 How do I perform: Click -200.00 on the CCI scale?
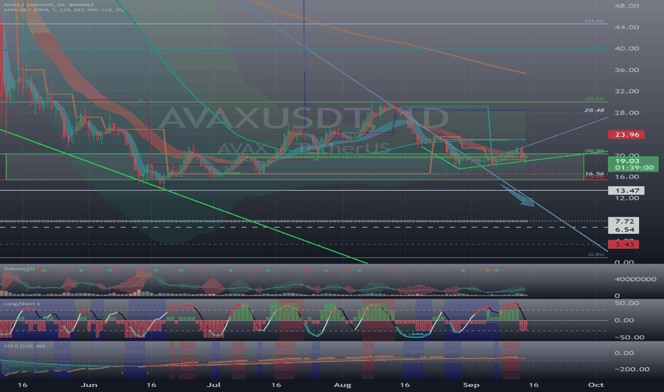coord(632,369)
